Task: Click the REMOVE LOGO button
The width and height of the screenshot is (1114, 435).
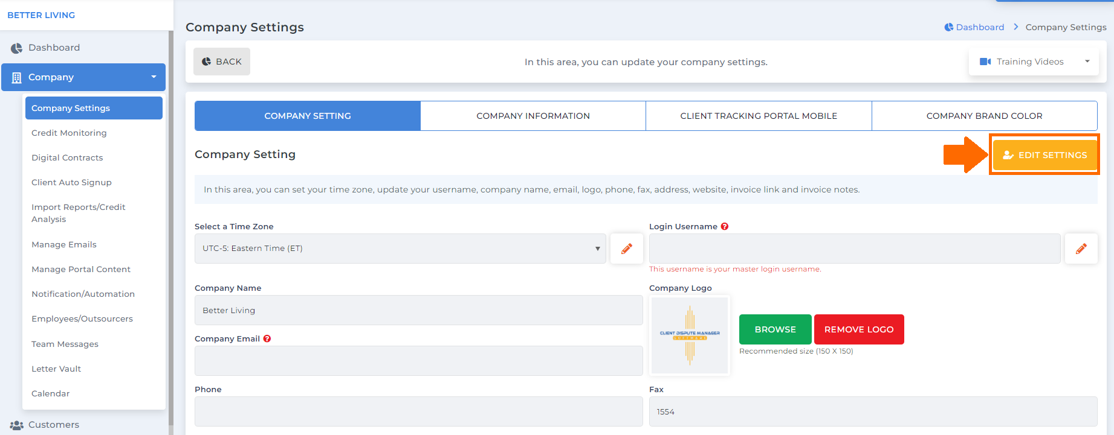Action: [x=859, y=329]
